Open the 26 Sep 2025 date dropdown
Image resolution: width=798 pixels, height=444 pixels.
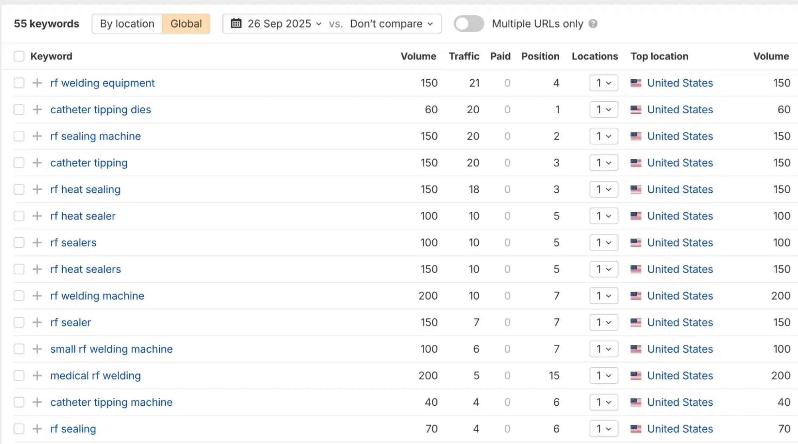[284, 24]
